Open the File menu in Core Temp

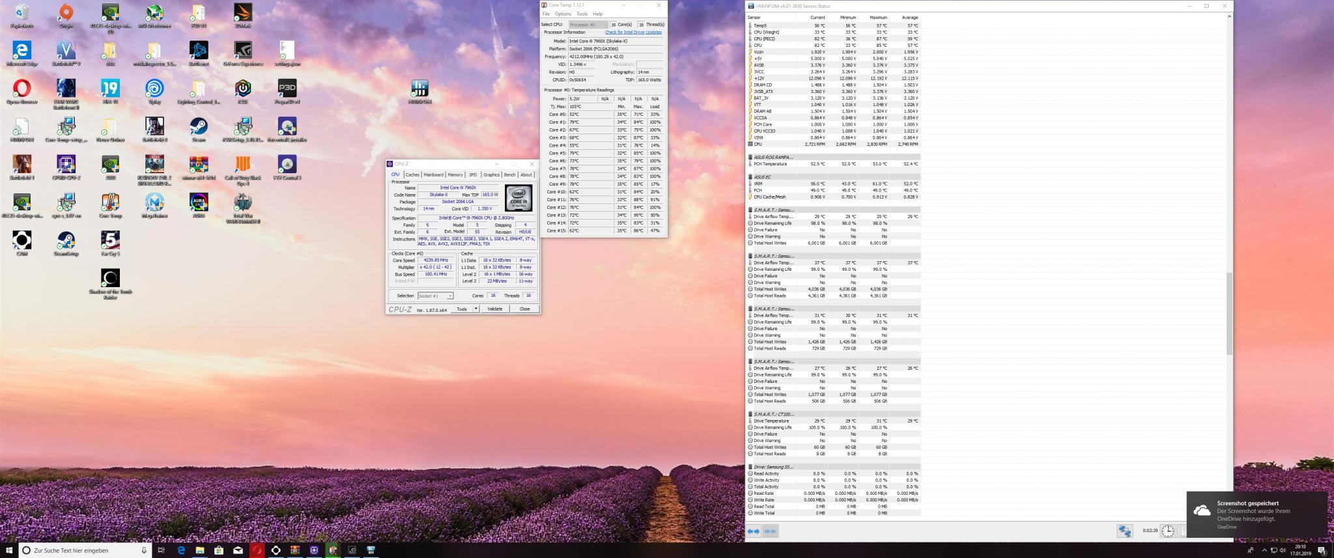pyautogui.click(x=546, y=14)
